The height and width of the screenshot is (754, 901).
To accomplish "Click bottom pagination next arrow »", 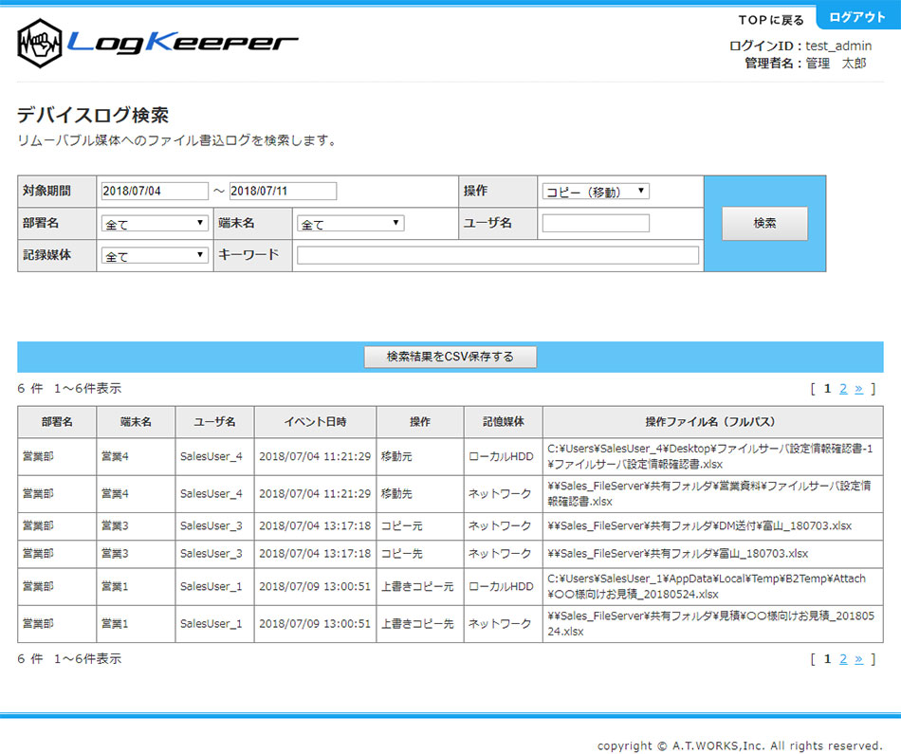I will coord(858,659).
